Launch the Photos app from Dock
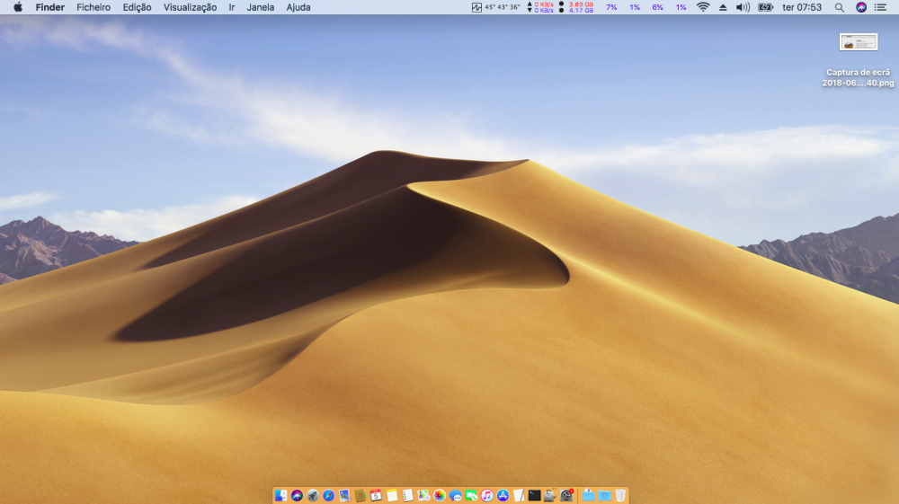 point(440,495)
